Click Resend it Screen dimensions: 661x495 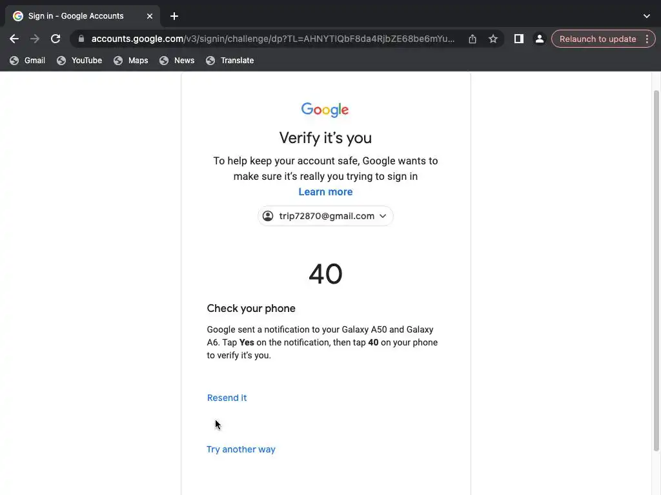227,398
